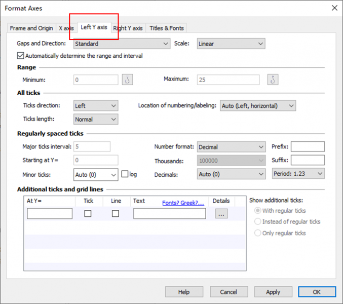Click the hook icon beside the Minimum field
The height and width of the screenshot is (304, 343).
coord(127,80)
